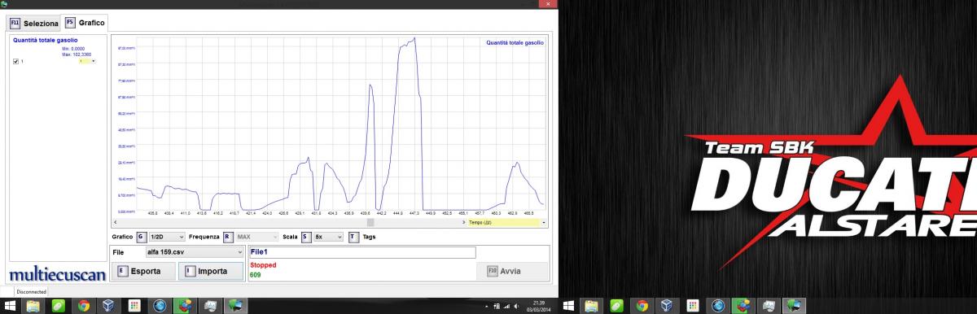The height and width of the screenshot is (314, 977).
Task: Open the yellow dropdown next to series 1
Action: [x=87, y=61]
